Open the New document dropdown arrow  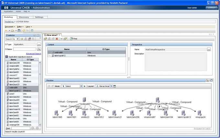[9, 31]
